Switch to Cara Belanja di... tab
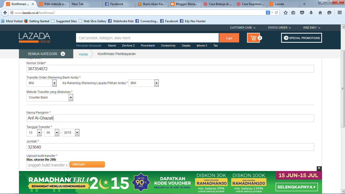Image resolution: width=345 pixels, height=194 pixels. coord(217,4)
